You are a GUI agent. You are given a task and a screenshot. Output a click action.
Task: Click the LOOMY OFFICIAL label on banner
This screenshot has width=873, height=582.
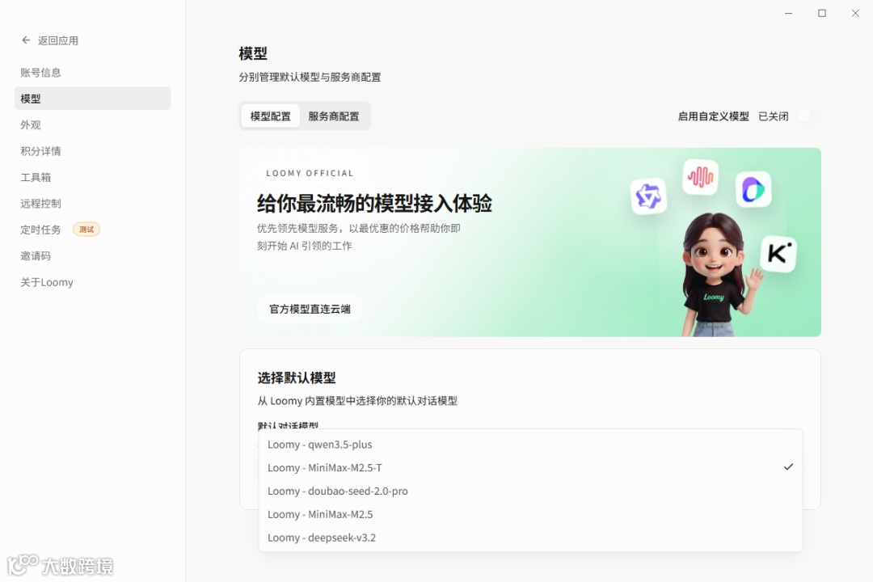click(310, 173)
